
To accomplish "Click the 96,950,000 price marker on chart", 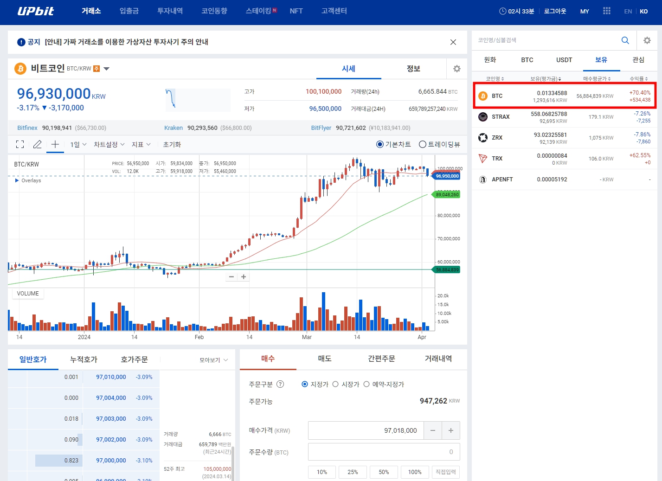I will (x=447, y=176).
